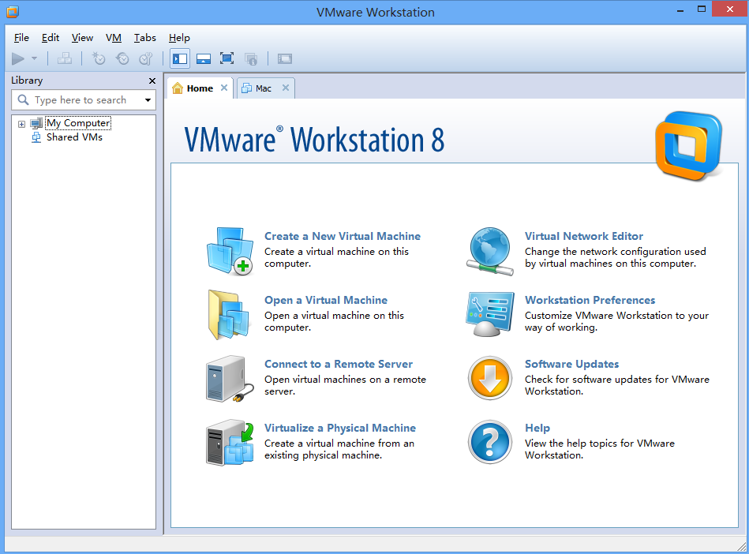Screen dimensions: 749x554
Task: Click the Workstation Preferences link
Action: [590, 300]
